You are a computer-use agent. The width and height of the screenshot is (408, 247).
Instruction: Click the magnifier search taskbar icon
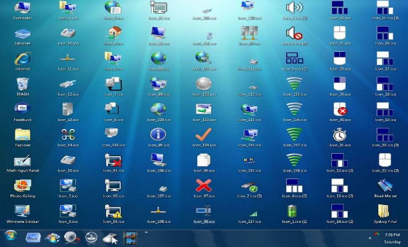coord(71,238)
